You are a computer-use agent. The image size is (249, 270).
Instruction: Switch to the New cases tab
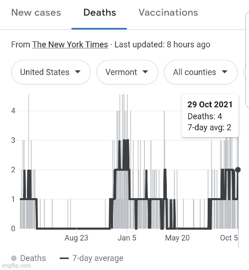(36, 12)
